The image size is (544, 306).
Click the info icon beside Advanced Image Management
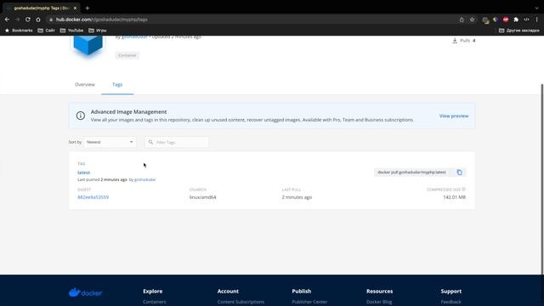click(x=81, y=116)
